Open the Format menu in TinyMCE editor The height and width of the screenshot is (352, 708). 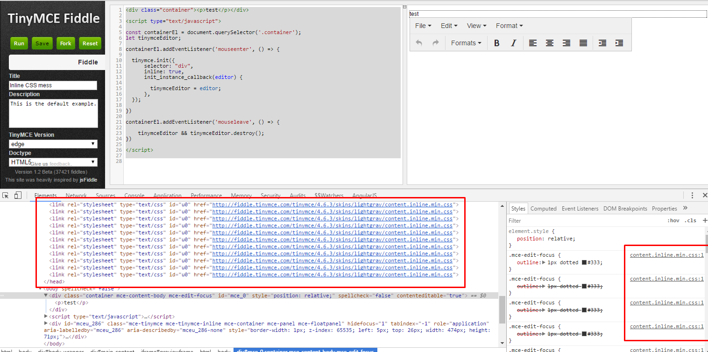point(509,26)
